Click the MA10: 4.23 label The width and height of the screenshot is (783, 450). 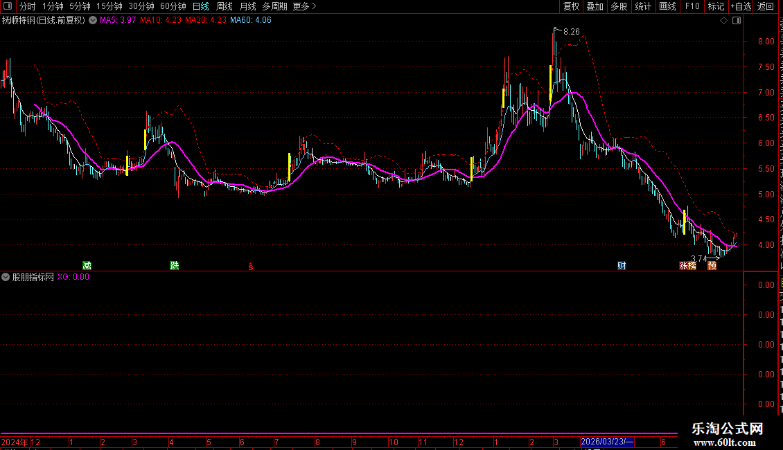pos(161,21)
